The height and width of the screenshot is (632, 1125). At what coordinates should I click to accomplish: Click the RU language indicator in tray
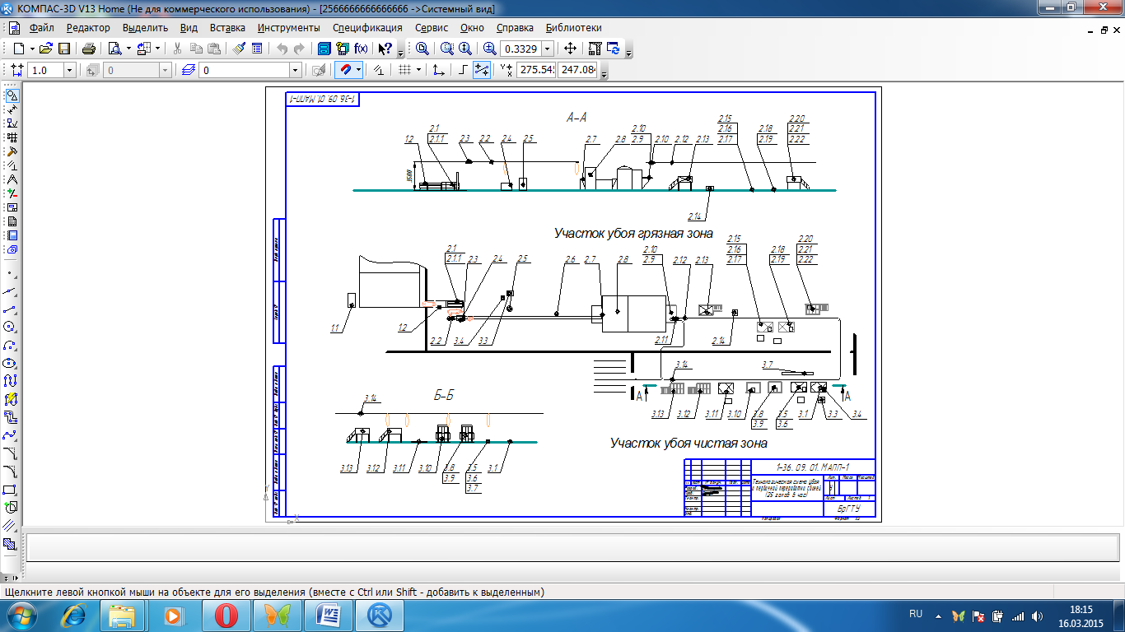916,614
